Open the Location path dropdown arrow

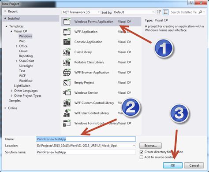(x=134, y=146)
